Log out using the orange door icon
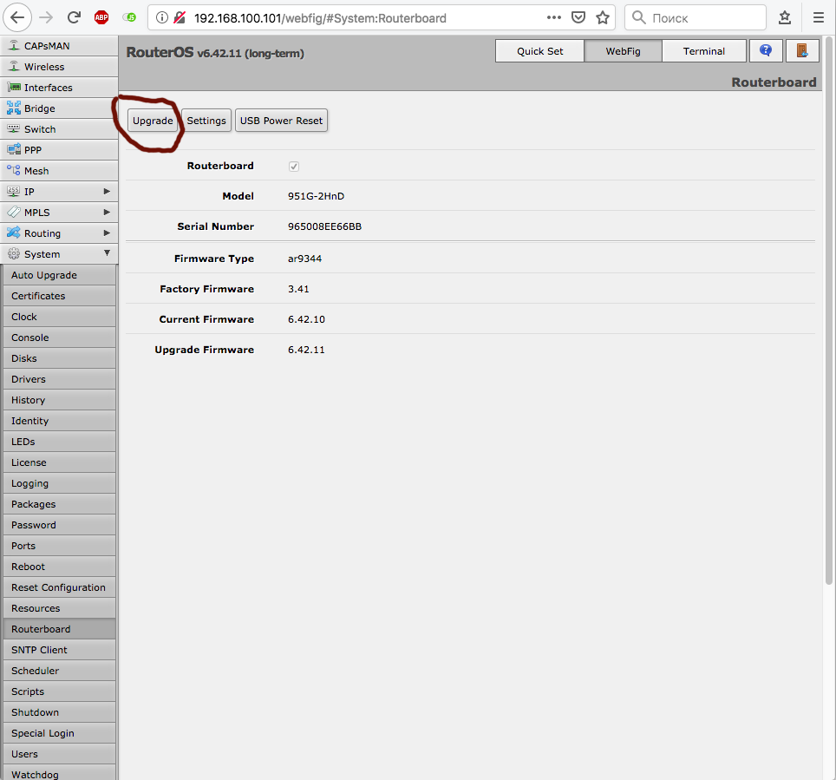Viewport: 836px width, 780px height. click(x=802, y=50)
